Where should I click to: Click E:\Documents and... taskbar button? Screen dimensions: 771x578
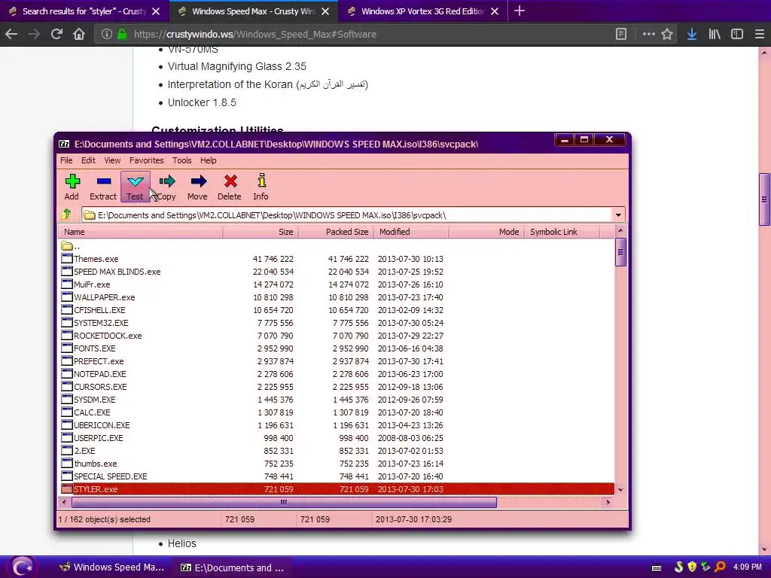click(x=232, y=567)
